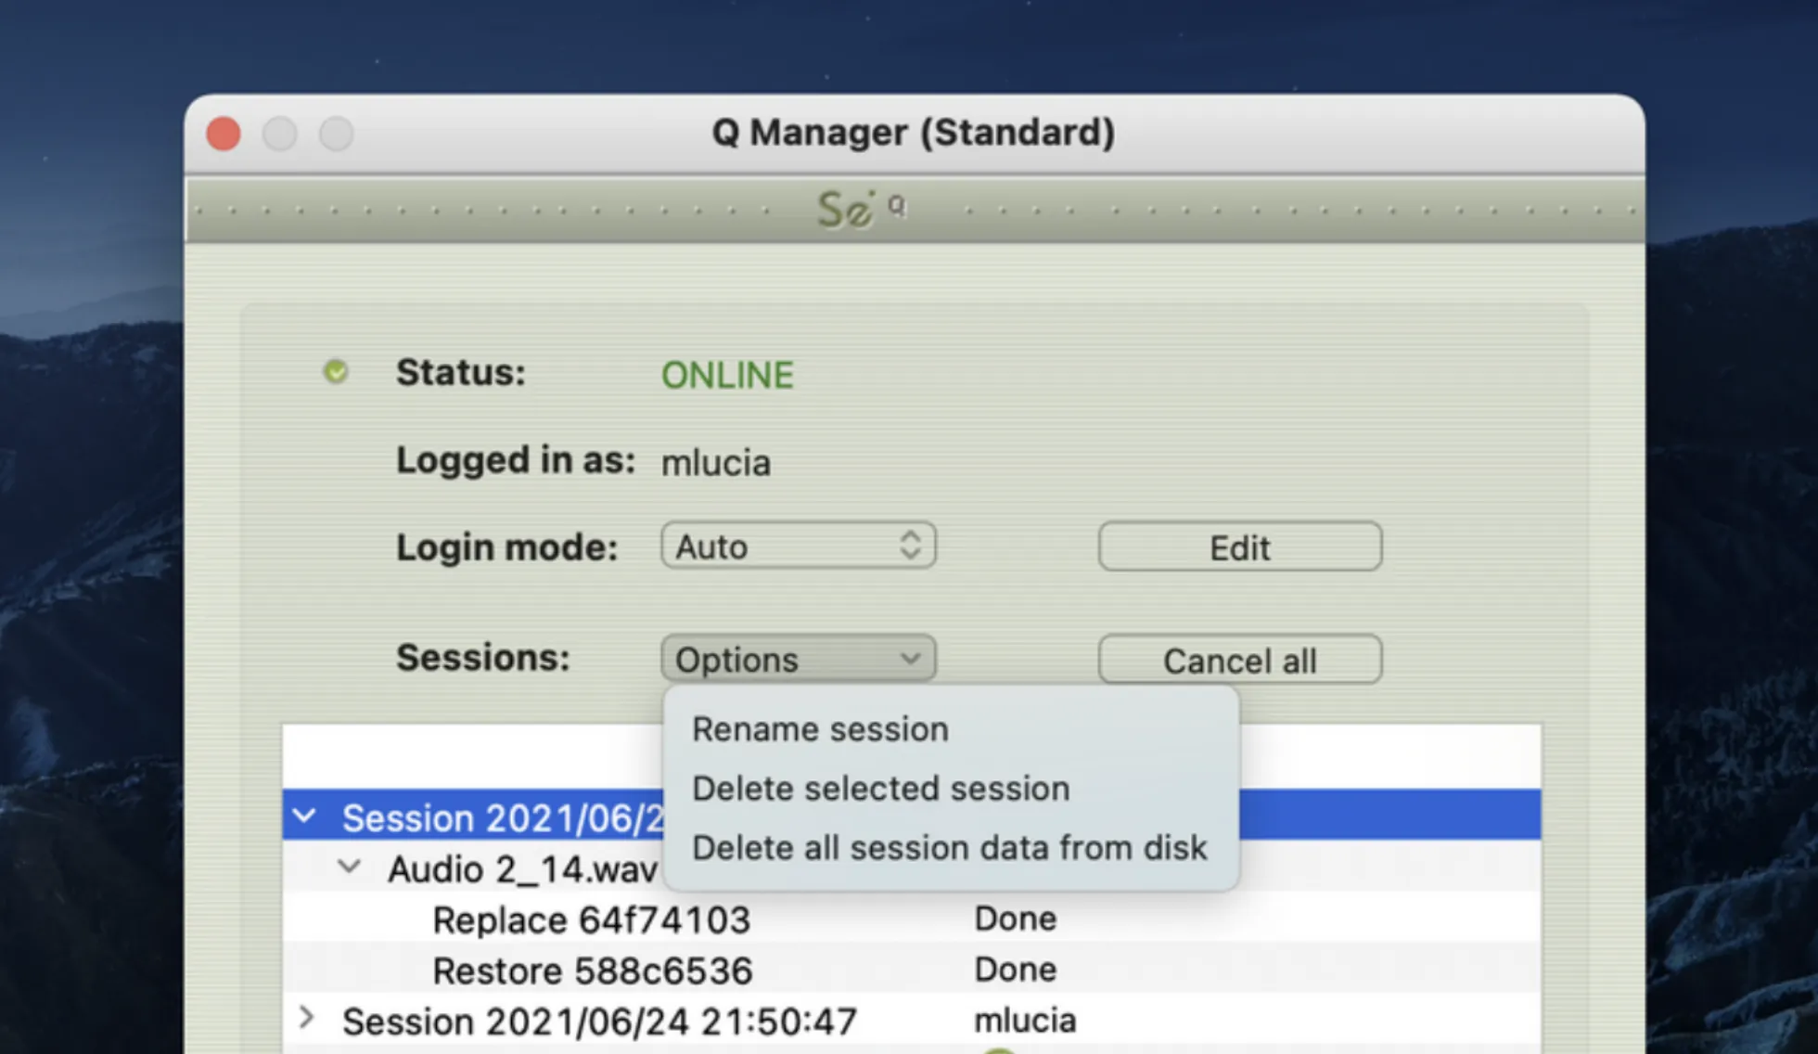Click the Edit button
The image size is (1818, 1054).
(1239, 546)
